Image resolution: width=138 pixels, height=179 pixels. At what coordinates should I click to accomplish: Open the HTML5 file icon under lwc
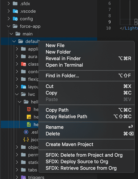29,109
